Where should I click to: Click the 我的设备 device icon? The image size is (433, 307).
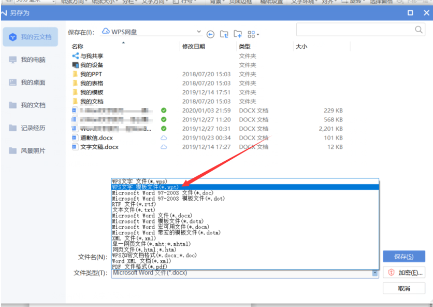[76, 65]
